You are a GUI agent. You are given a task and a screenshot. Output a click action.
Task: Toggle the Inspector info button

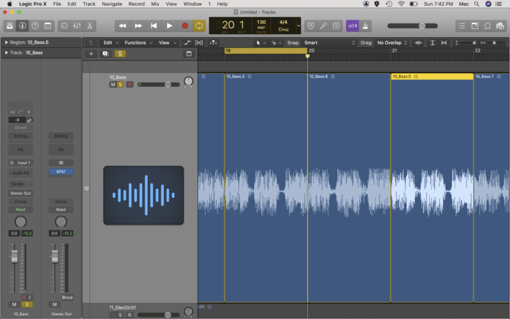(x=22, y=26)
